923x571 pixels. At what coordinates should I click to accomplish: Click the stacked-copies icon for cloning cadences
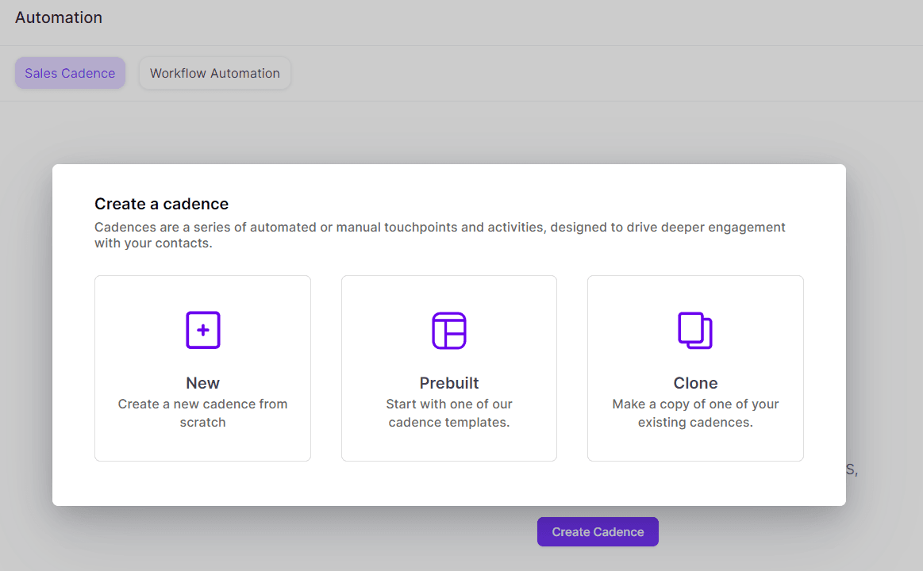(695, 330)
